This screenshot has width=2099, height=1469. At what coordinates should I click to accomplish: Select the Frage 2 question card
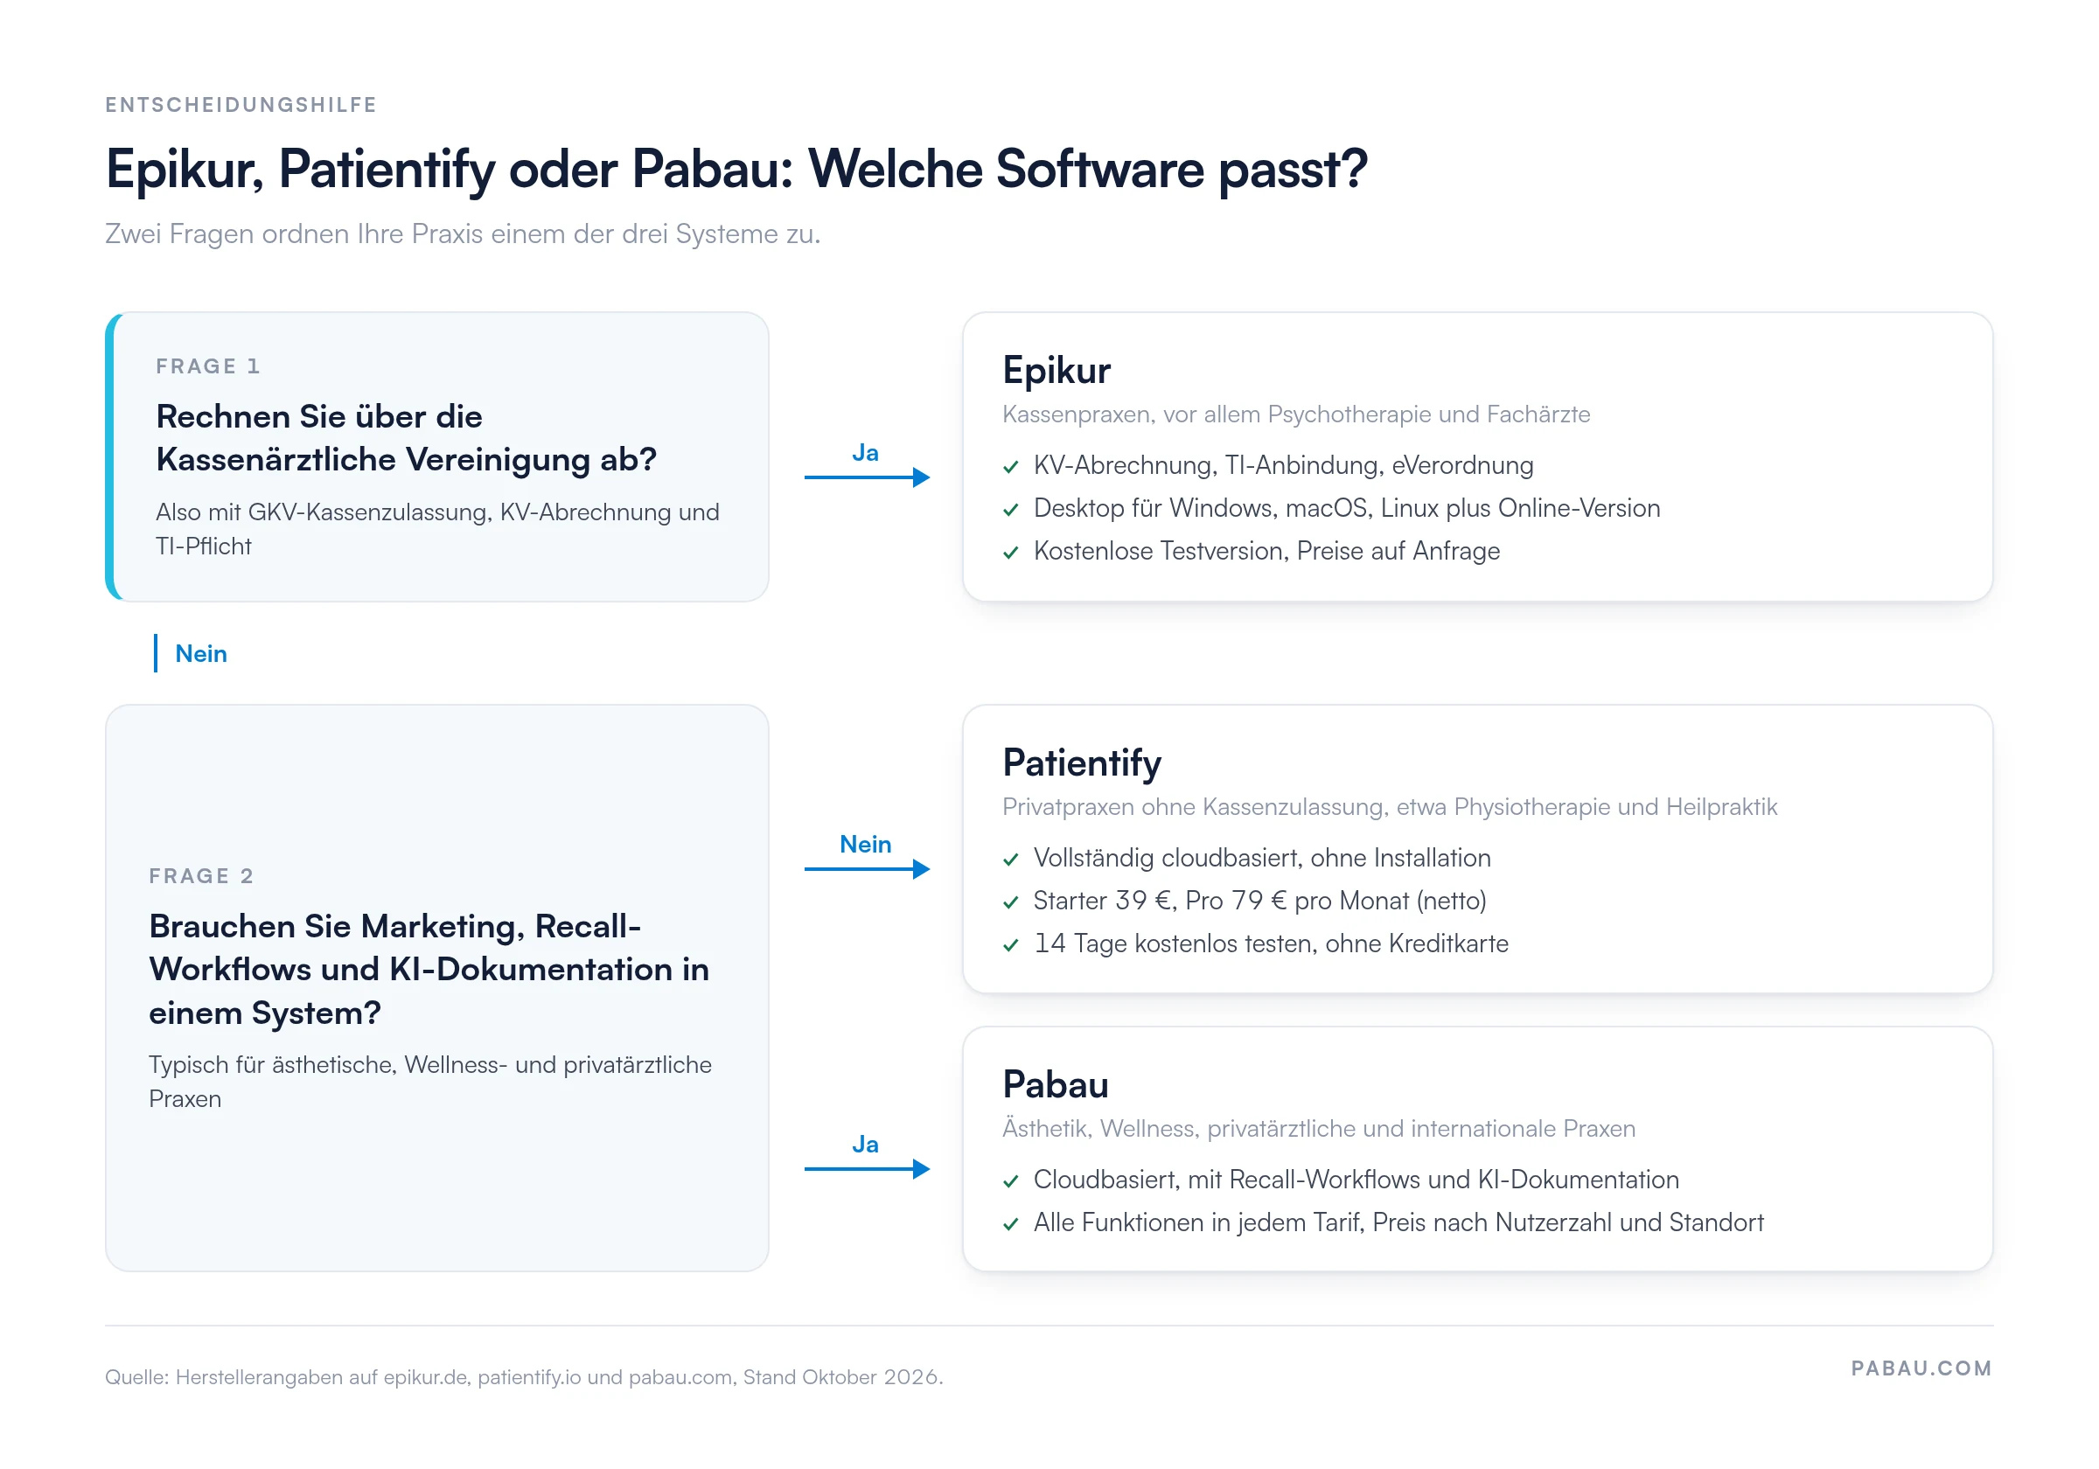(437, 987)
